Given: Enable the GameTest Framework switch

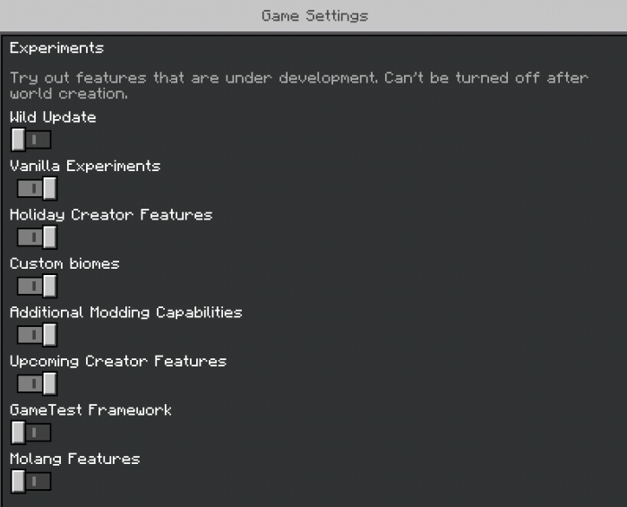Looking at the screenshot, I should 31,433.
